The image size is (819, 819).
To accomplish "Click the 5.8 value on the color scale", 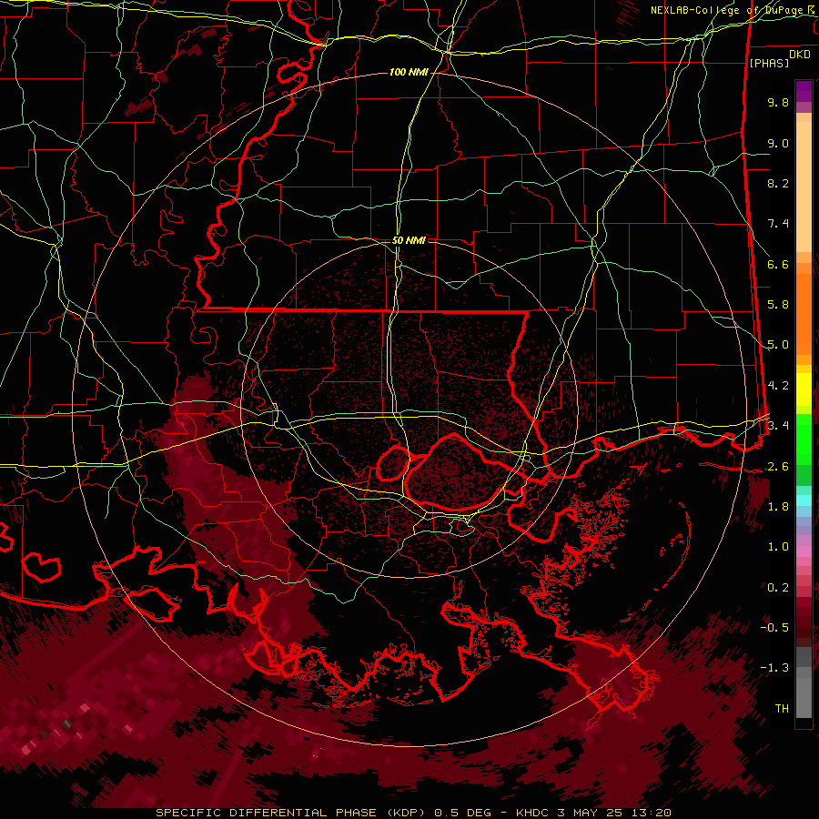I will [778, 305].
